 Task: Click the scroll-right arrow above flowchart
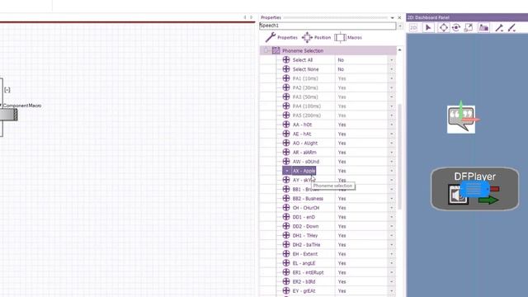click(251, 17)
